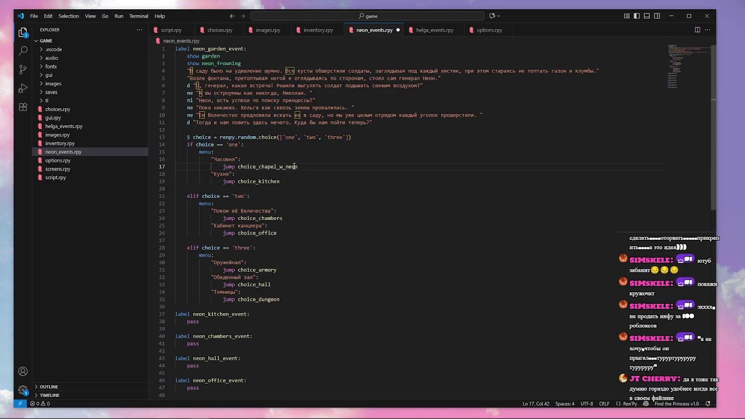Switch to the script.rpy tab
The width and height of the screenshot is (745, 419).
(171, 30)
